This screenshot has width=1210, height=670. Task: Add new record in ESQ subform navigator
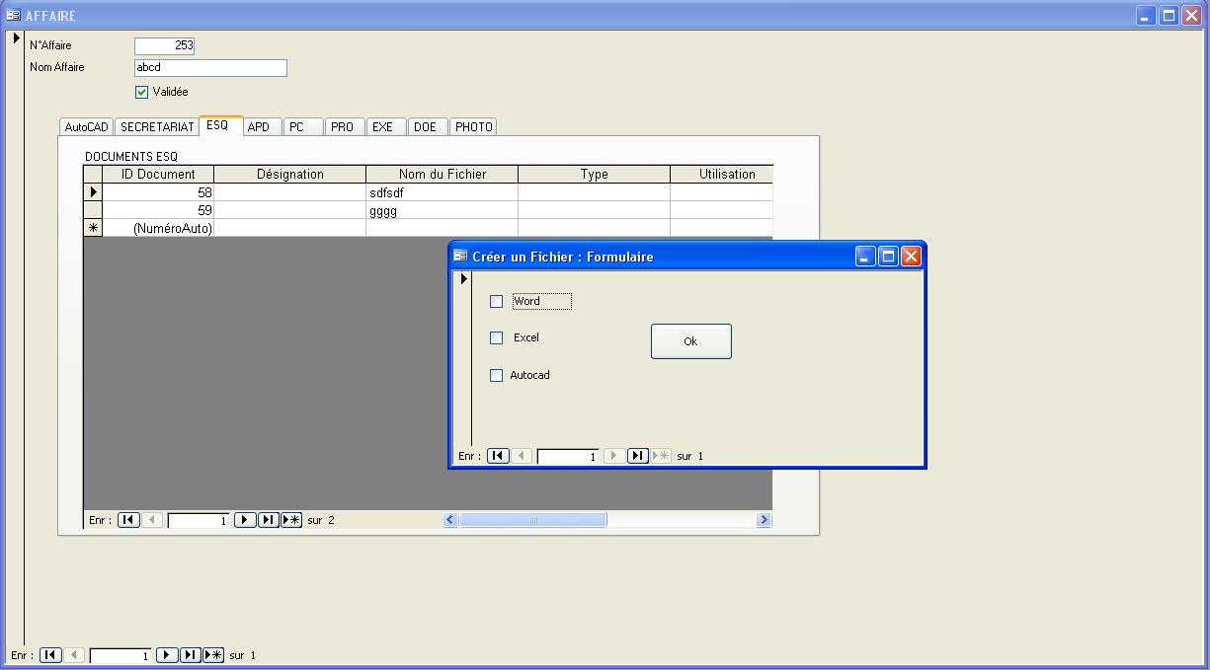click(291, 520)
